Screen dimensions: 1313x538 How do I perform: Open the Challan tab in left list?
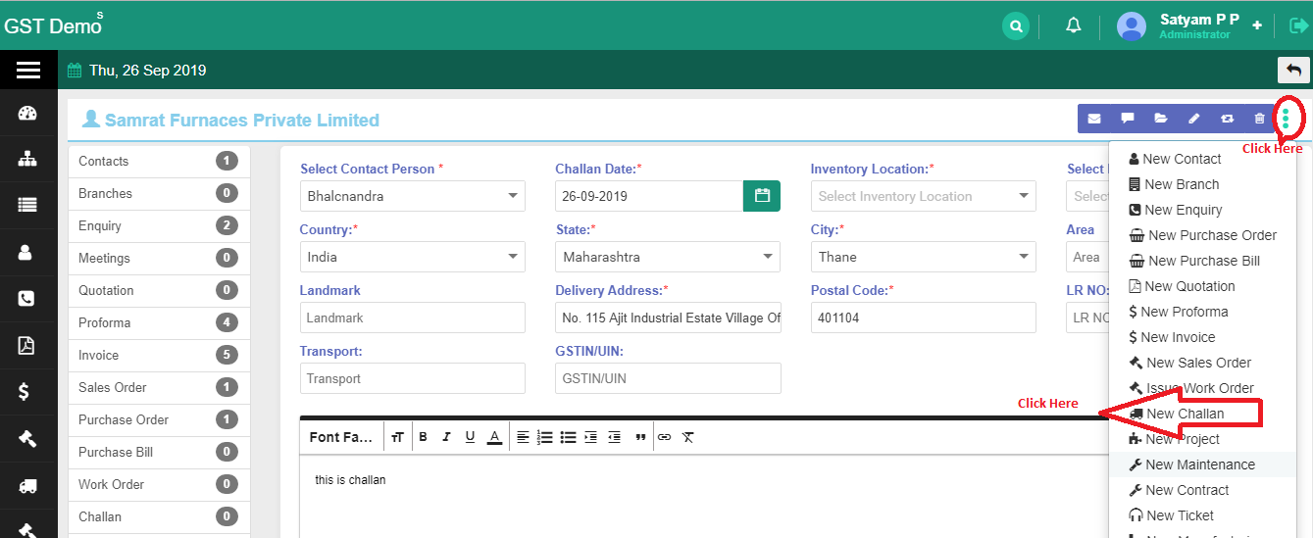(159, 517)
